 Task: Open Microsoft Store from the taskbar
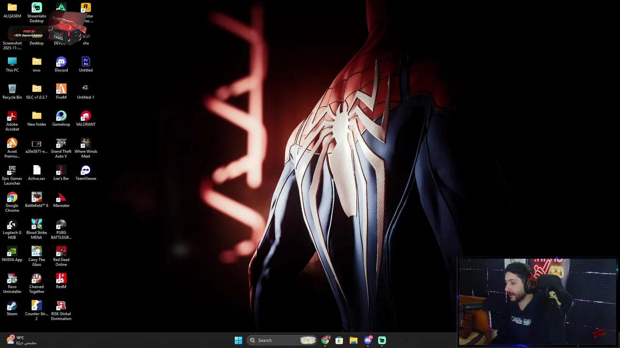click(x=339, y=340)
